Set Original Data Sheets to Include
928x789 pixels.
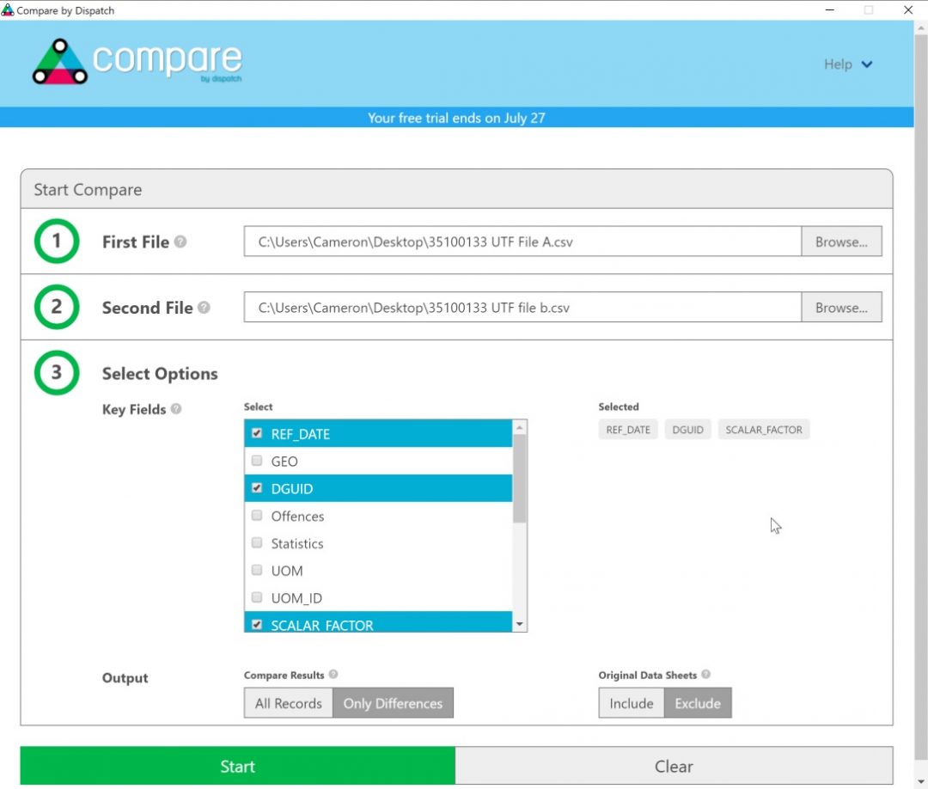631,702
